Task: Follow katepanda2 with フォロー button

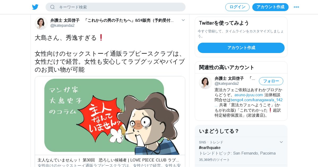Action: click(x=271, y=81)
